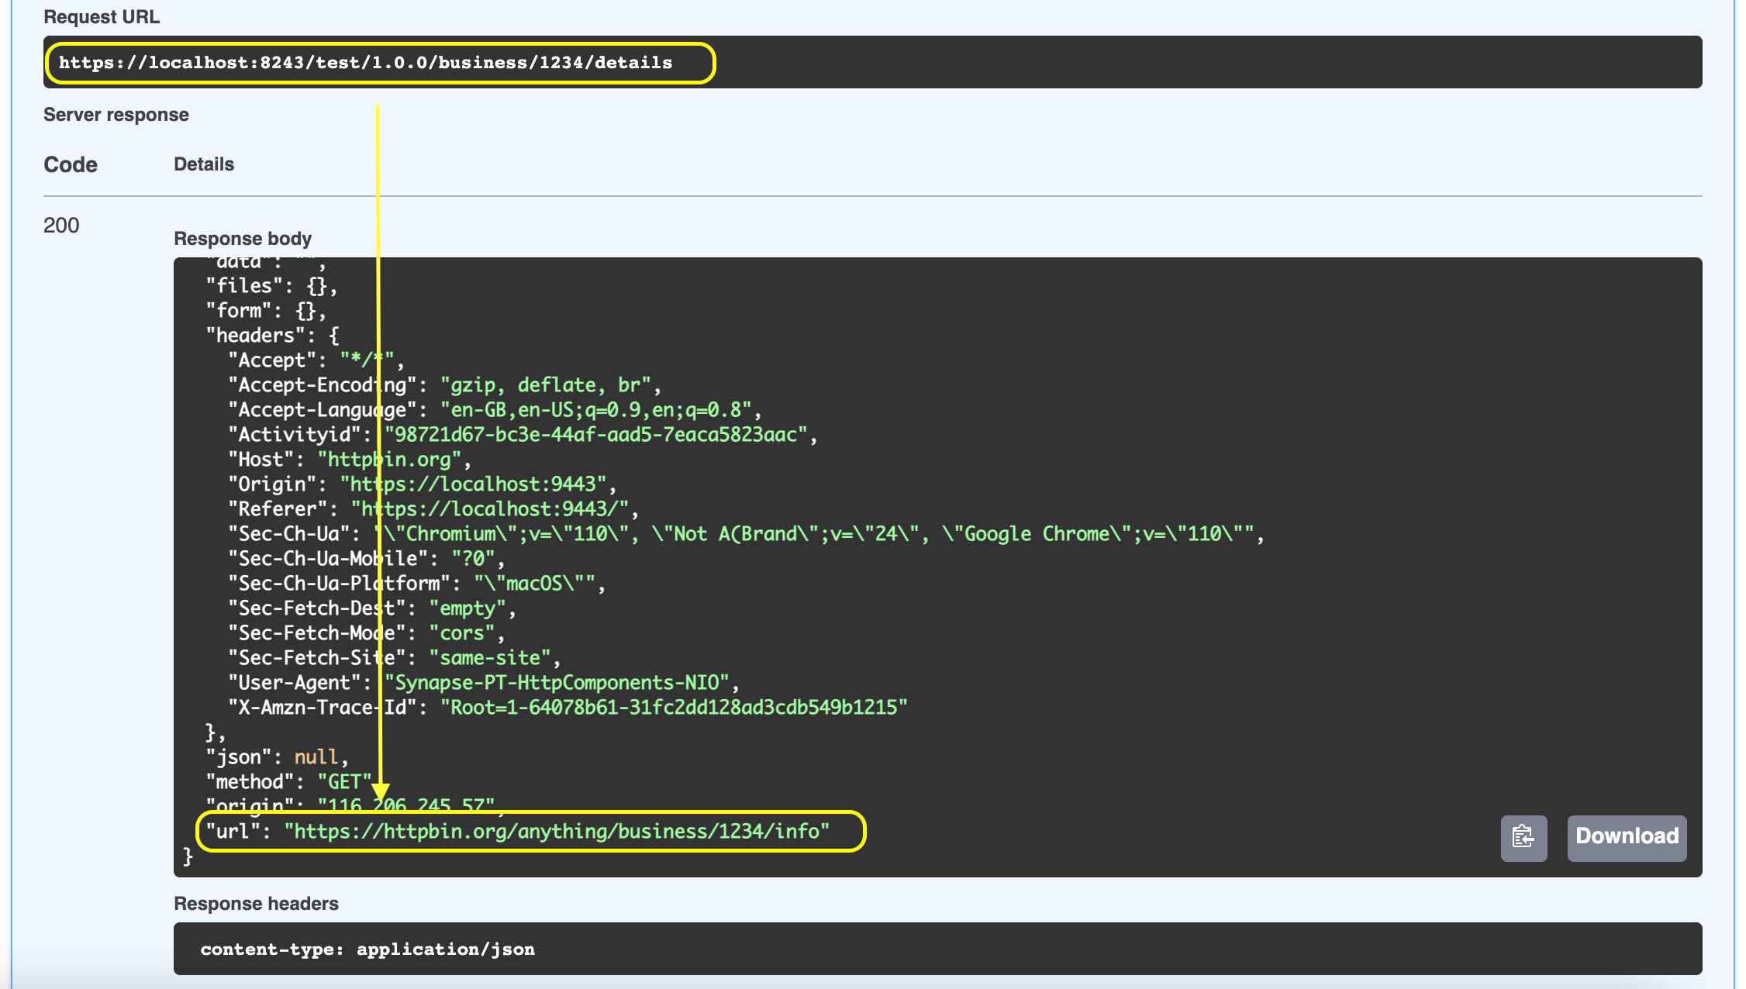The height and width of the screenshot is (989, 1746).
Task: Click the Server response heading
Action: pyautogui.click(x=116, y=114)
